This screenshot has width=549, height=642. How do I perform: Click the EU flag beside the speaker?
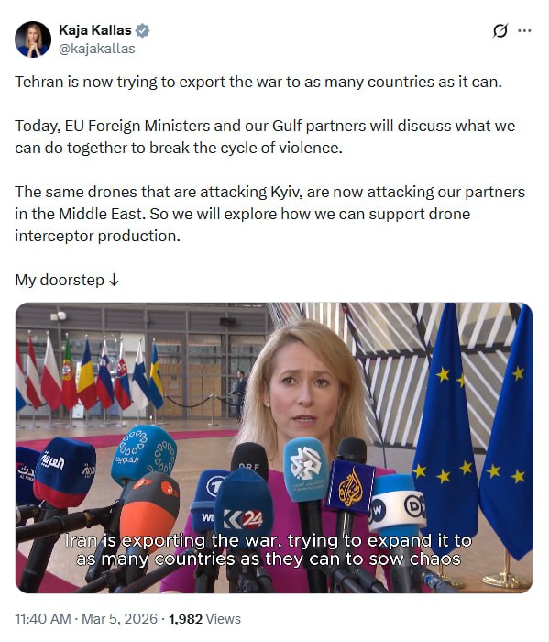point(445,426)
